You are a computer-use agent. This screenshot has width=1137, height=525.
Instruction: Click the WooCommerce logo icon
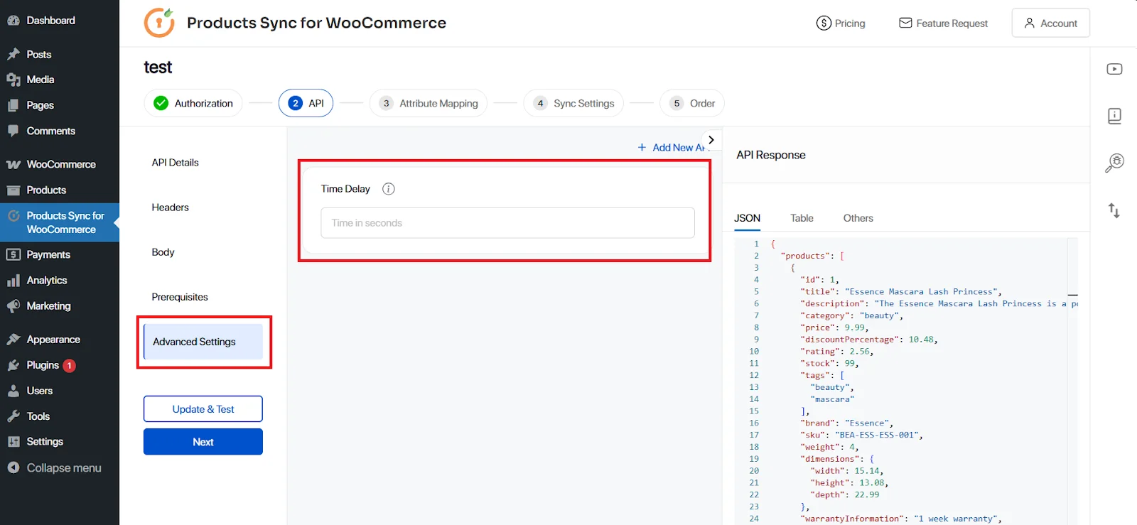tap(14, 165)
